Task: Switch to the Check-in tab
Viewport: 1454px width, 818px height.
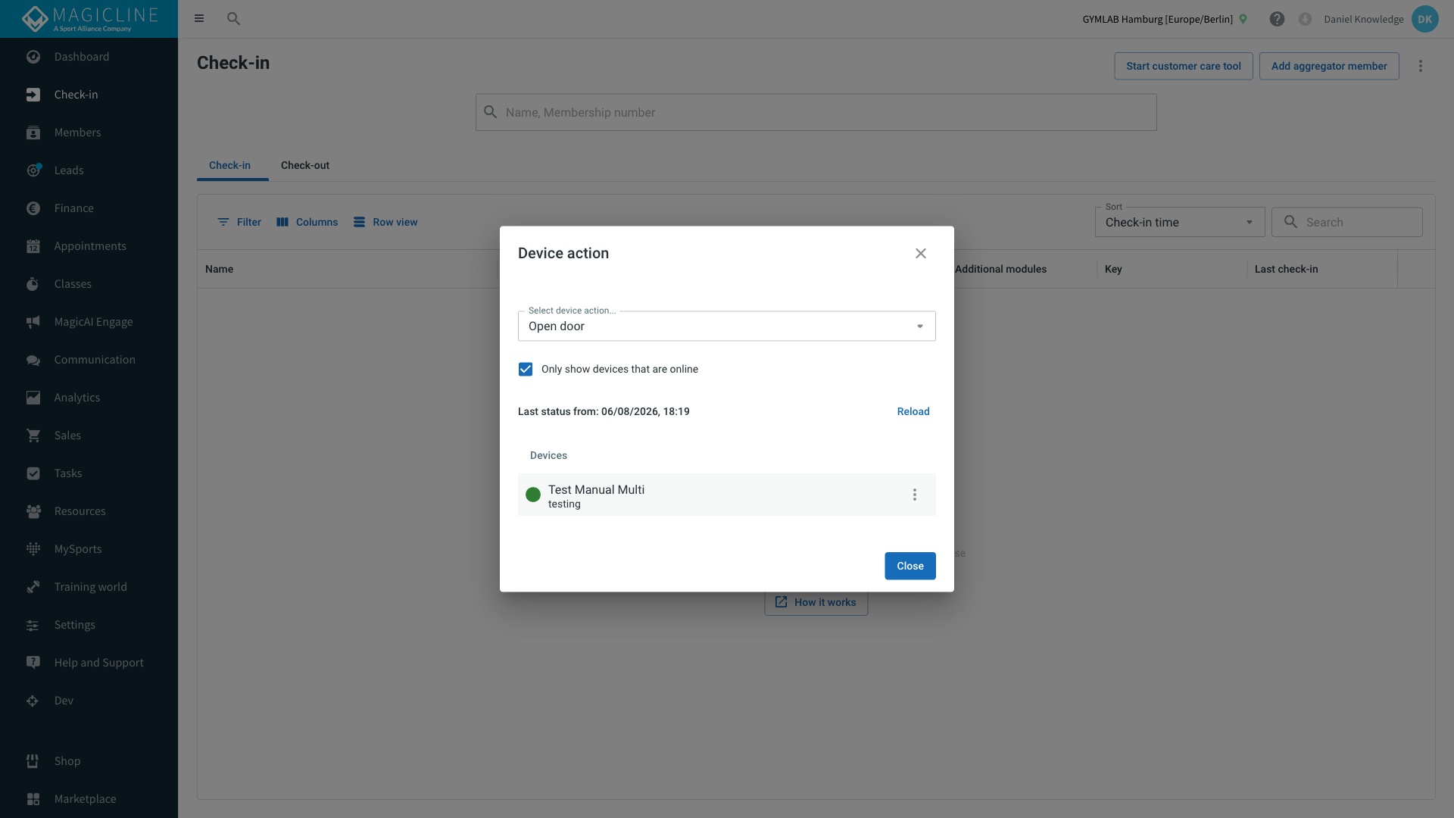Action: 229,165
